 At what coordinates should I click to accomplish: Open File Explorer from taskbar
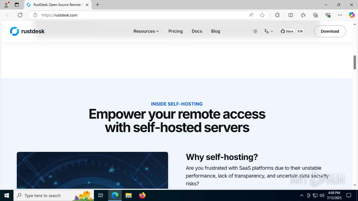(x=129, y=195)
